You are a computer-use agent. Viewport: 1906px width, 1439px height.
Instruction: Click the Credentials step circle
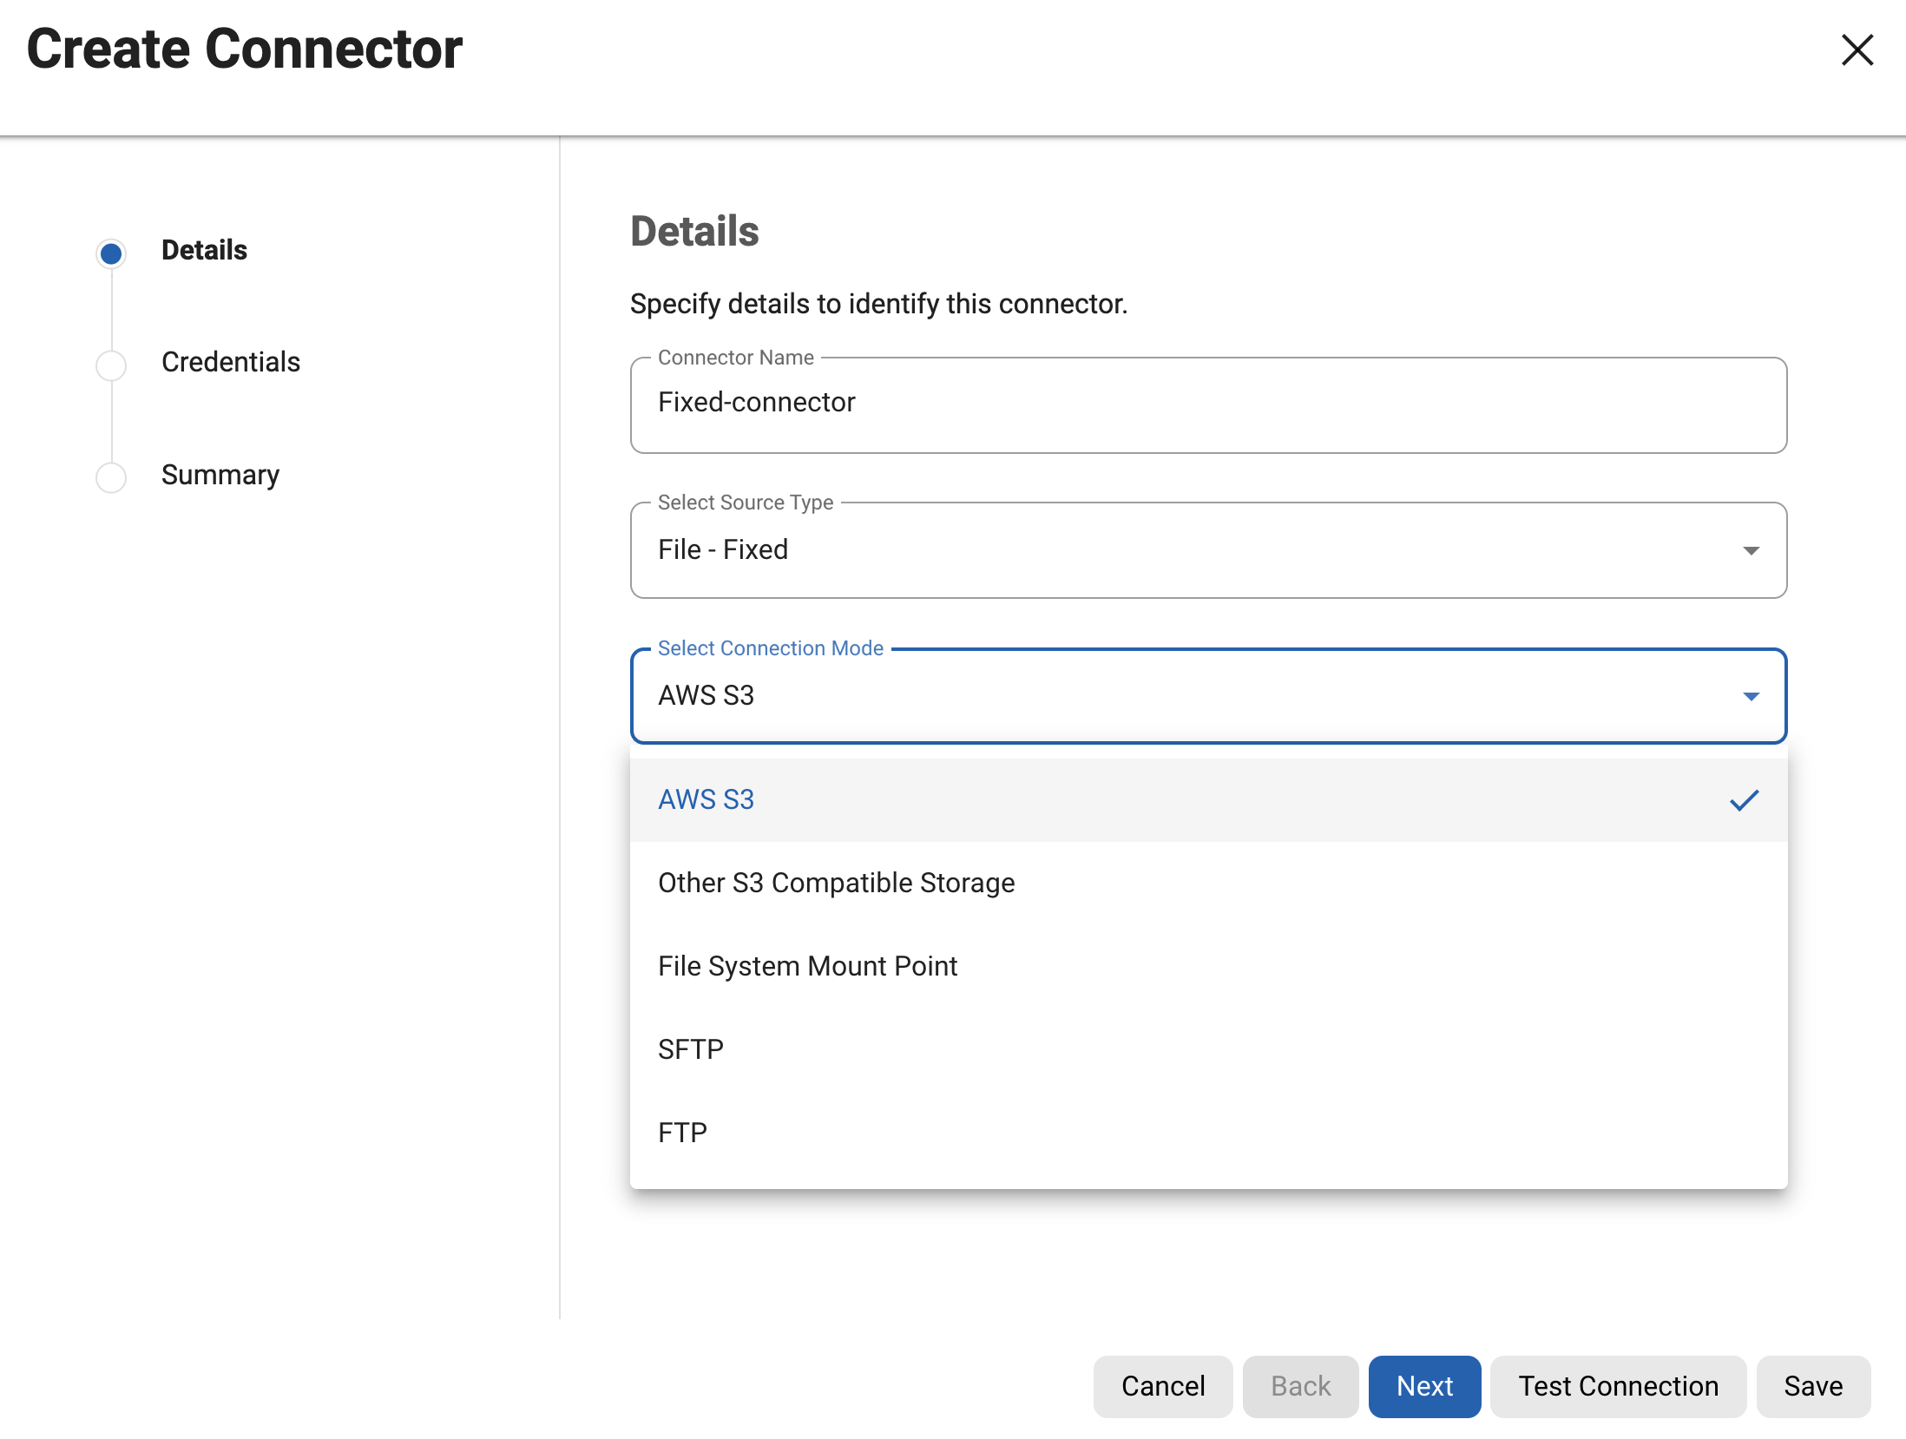pos(111,365)
